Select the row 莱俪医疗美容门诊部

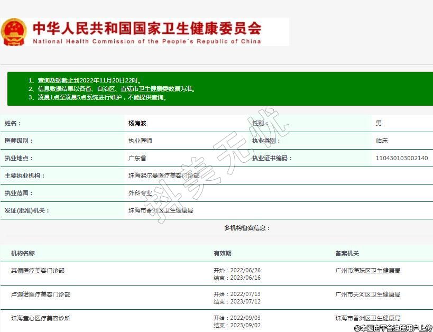(217, 274)
